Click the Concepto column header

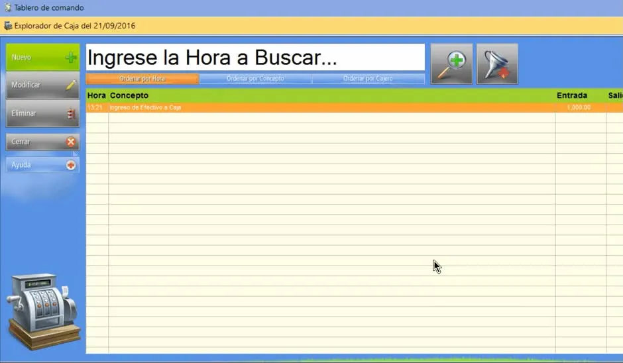[x=129, y=95]
